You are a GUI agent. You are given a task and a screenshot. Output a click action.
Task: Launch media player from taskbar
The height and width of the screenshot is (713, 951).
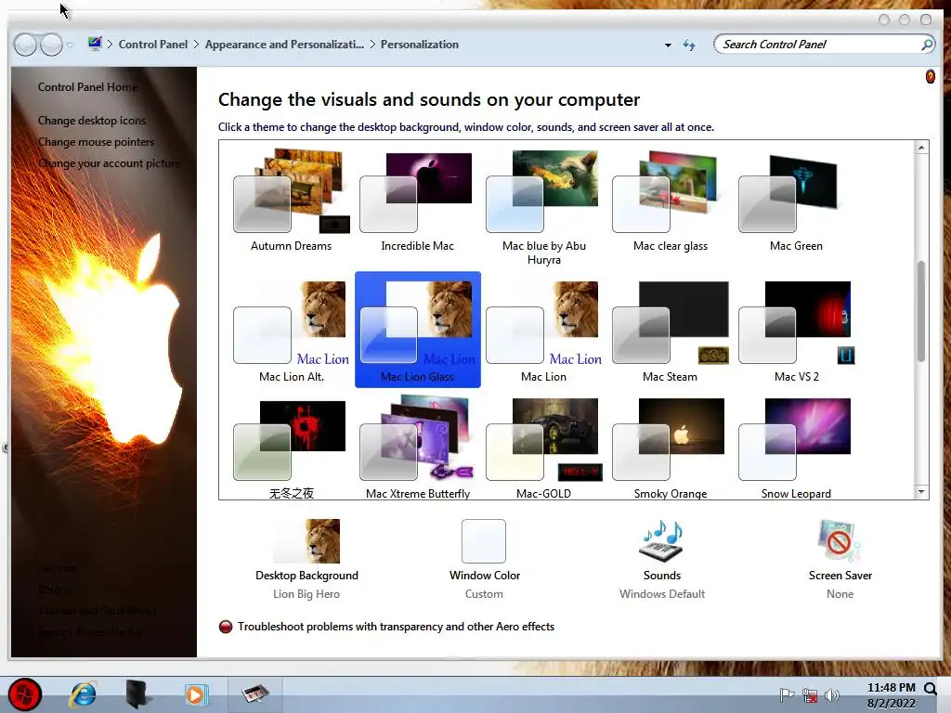(x=195, y=694)
